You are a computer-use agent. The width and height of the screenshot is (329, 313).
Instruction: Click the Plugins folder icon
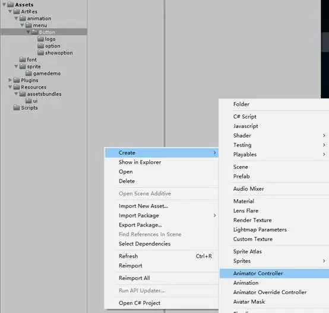coord(17,80)
